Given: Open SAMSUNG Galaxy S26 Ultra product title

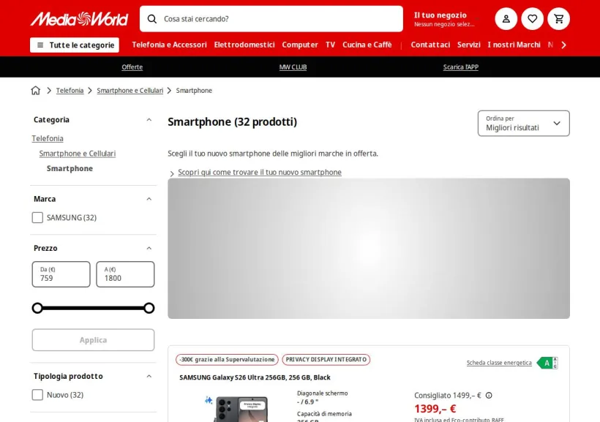Looking at the screenshot, I should (x=255, y=377).
